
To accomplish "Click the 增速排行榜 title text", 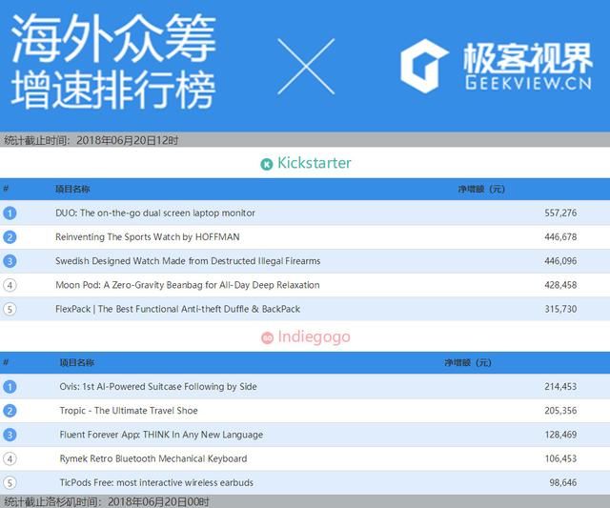I will [x=113, y=91].
